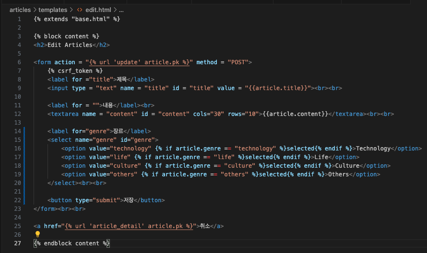Expand the '...' breadcrumb symbol segment
Viewport: 427px width, 253px height.
coord(121,10)
